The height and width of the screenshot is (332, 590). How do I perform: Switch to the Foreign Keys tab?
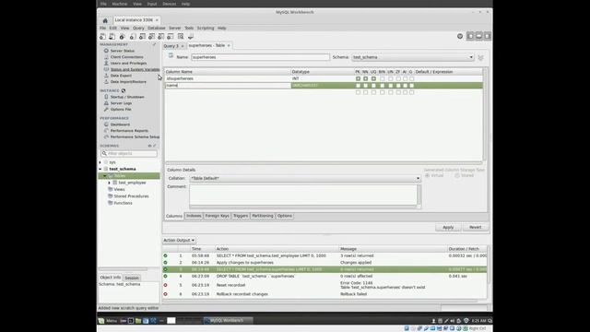(218, 216)
